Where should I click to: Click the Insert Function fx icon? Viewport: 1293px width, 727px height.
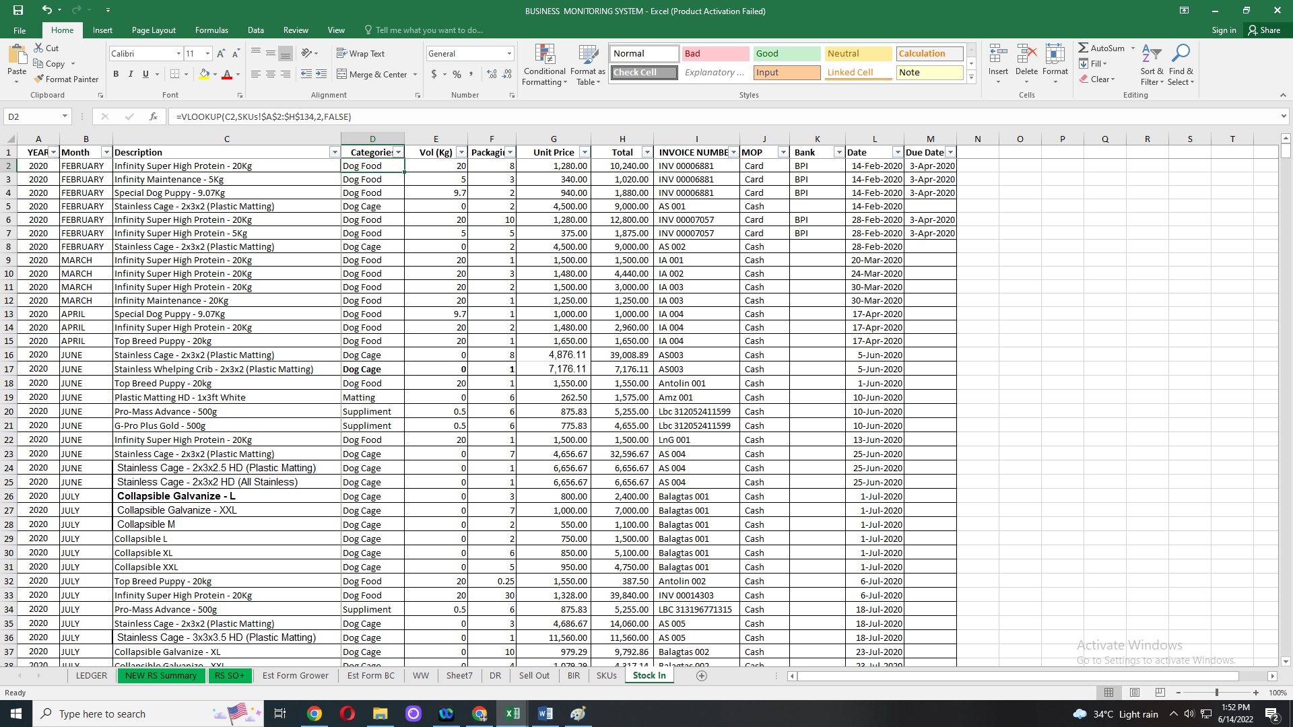point(154,116)
